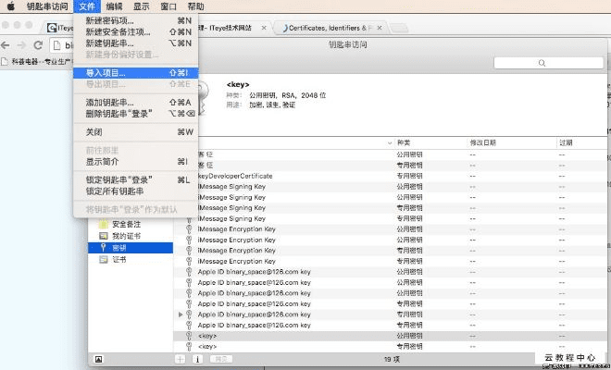Choose 导入项目... from the File menu

tap(105, 71)
